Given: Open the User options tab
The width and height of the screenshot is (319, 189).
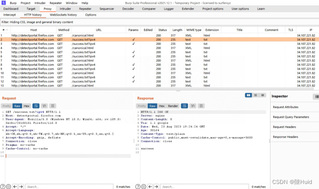Looking at the screenshot, I should coord(240,9).
